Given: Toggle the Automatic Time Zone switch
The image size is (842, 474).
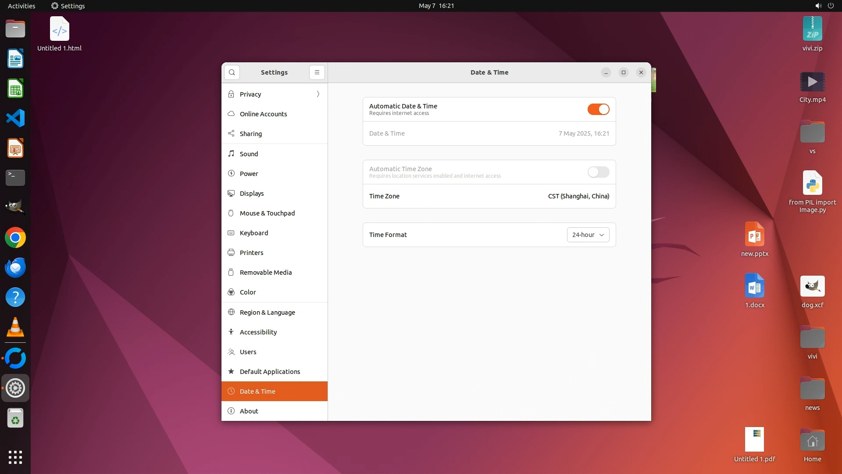Looking at the screenshot, I should coord(598,172).
